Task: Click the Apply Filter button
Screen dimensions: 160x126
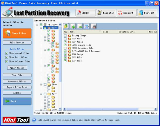Action: click(17, 68)
